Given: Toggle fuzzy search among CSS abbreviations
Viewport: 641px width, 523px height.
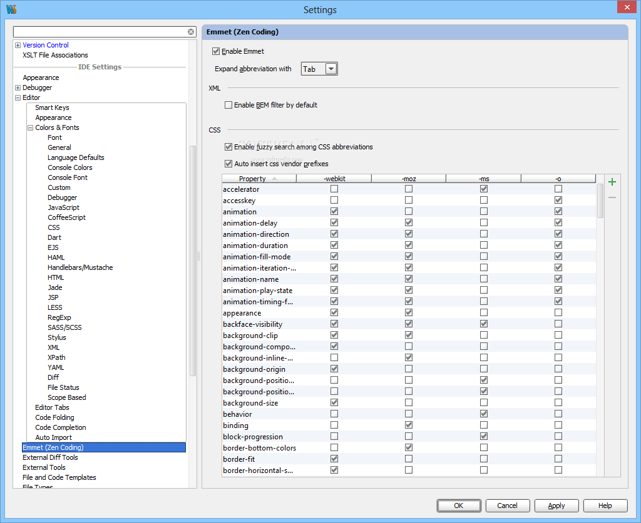Looking at the screenshot, I should tap(228, 146).
